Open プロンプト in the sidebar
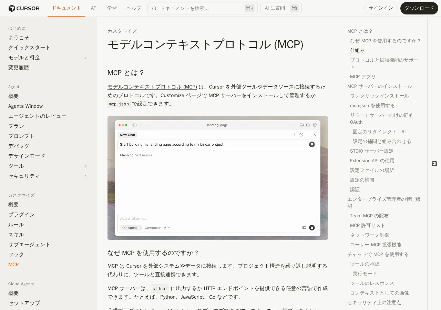This screenshot has height=310, width=441. point(21,136)
